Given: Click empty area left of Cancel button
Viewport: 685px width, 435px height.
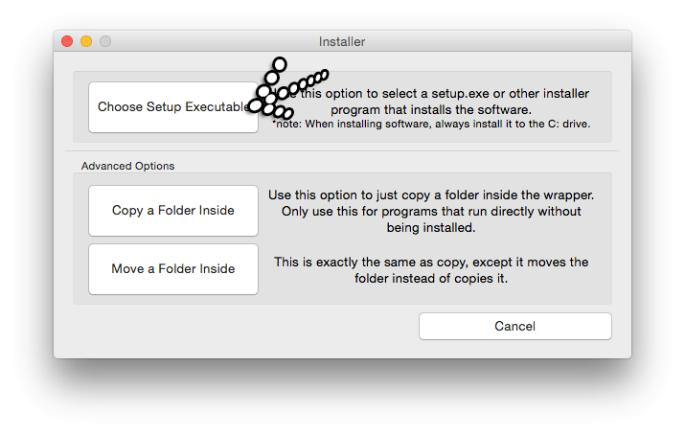Looking at the screenshot, I should (244, 326).
